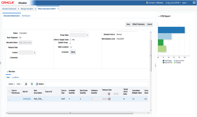Click the scroll up arrow of form
This screenshot has width=197, height=117.
(x=151, y=32)
